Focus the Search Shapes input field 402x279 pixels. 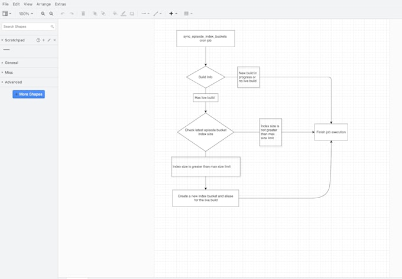(29, 27)
